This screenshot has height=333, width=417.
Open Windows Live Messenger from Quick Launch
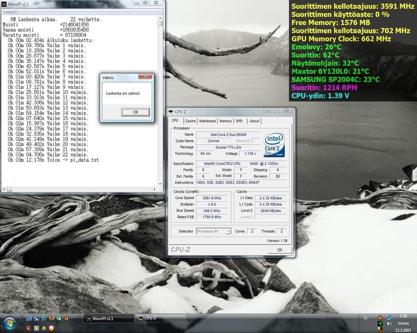[x=59, y=318]
